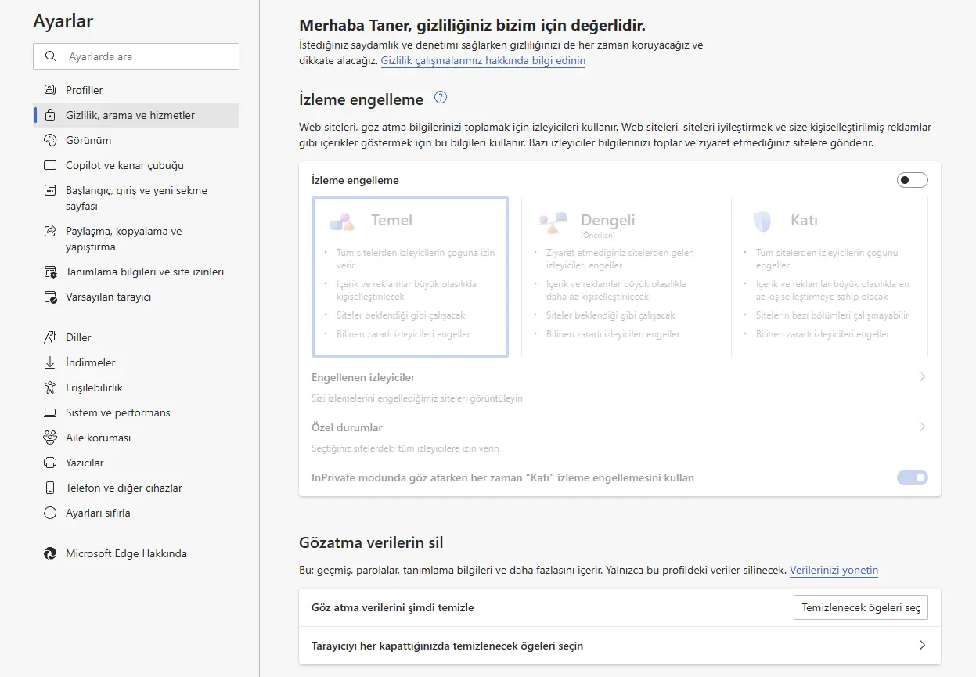Click the Paylaşma, kopyalama share icon
The image size is (976, 677).
coord(50,231)
